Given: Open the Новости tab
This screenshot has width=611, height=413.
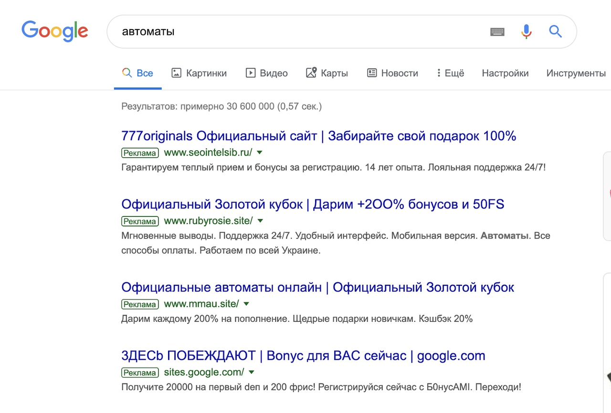Looking at the screenshot, I should click(392, 73).
